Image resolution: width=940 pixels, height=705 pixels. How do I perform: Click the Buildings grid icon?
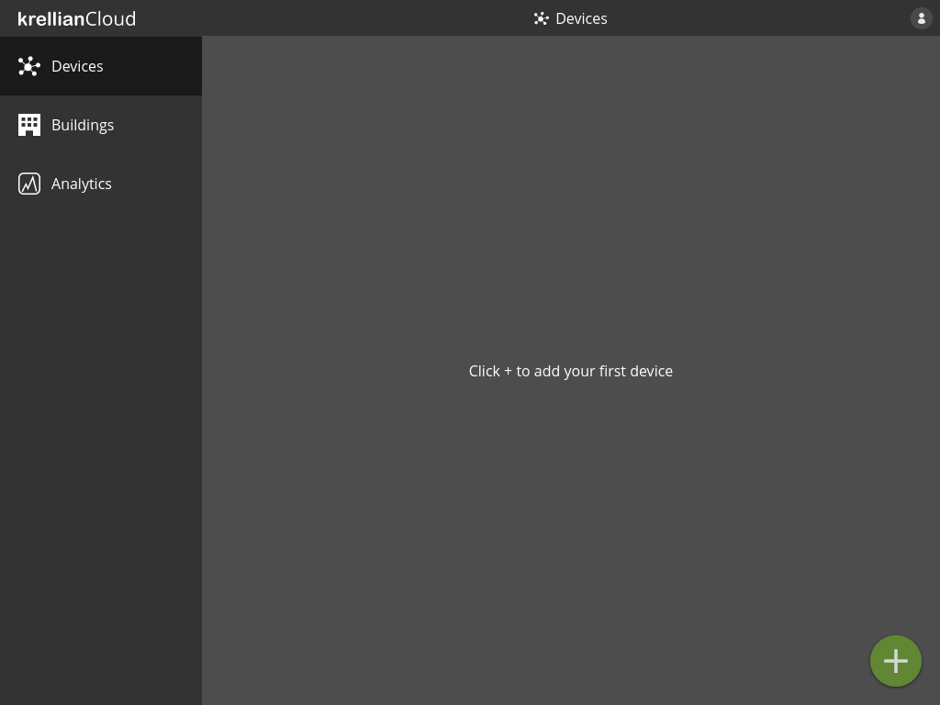point(29,125)
